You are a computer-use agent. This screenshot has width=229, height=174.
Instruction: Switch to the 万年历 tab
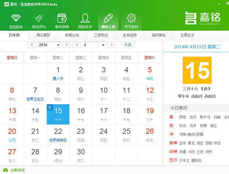(x=14, y=35)
